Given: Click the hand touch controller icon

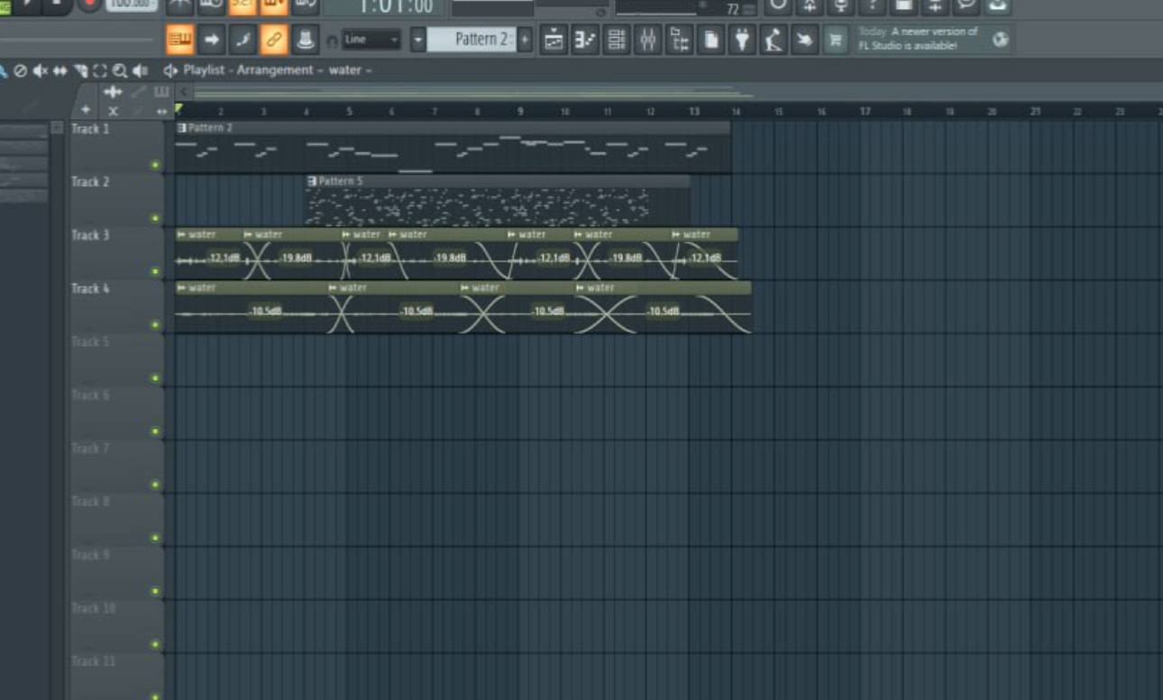Looking at the screenshot, I should 804,40.
